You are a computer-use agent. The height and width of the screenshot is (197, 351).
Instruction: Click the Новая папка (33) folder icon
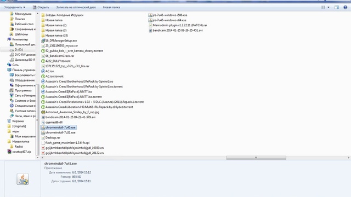coord(43,36)
